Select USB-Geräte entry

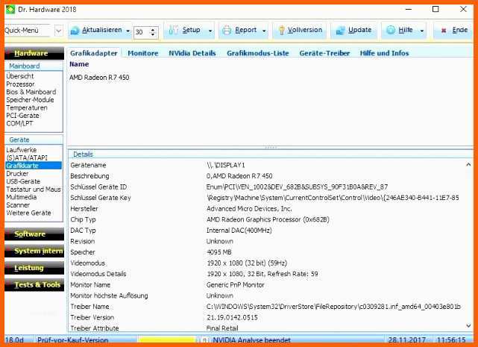(x=23, y=181)
